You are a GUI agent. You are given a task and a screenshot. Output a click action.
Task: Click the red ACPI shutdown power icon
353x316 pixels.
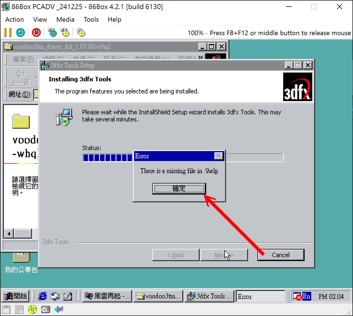[x=36, y=32]
